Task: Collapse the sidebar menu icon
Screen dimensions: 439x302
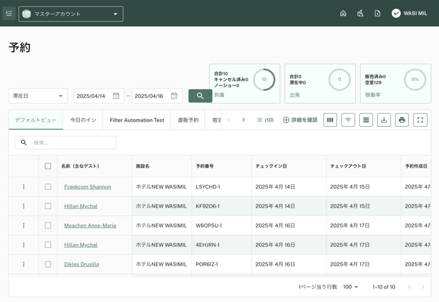Action: point(9,13)
